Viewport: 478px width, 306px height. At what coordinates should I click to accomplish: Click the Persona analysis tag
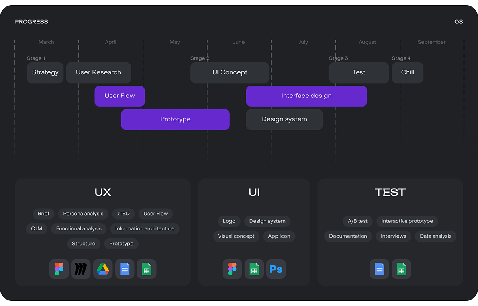click(83, 214)
